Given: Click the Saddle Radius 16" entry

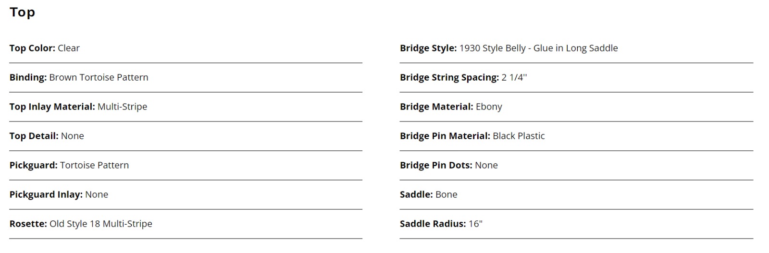Looking at the screenshot, I should pyautogui.click(x=441, y=224).
